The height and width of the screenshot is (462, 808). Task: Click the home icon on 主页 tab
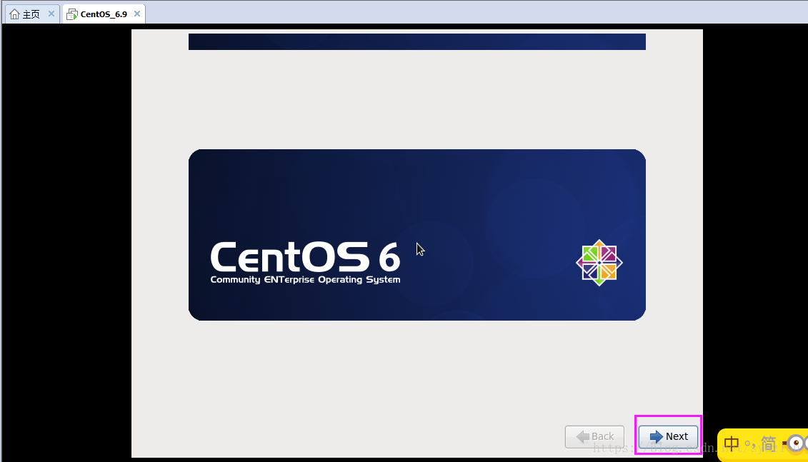tap(15, 14)
